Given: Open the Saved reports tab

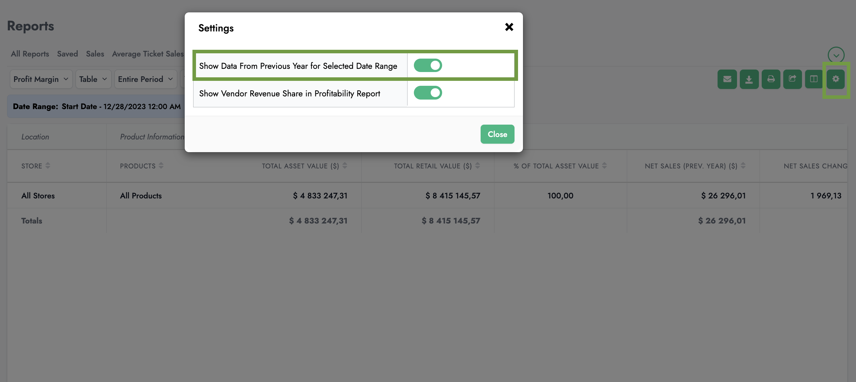Looking at the screenshot, I should click(67, 54).
